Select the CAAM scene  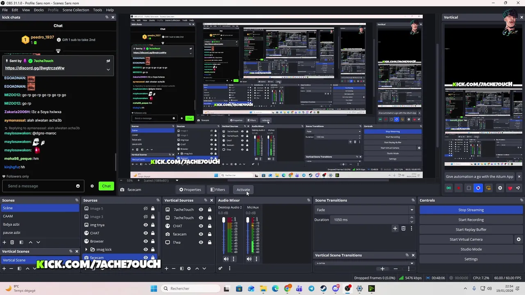[40, 216]
